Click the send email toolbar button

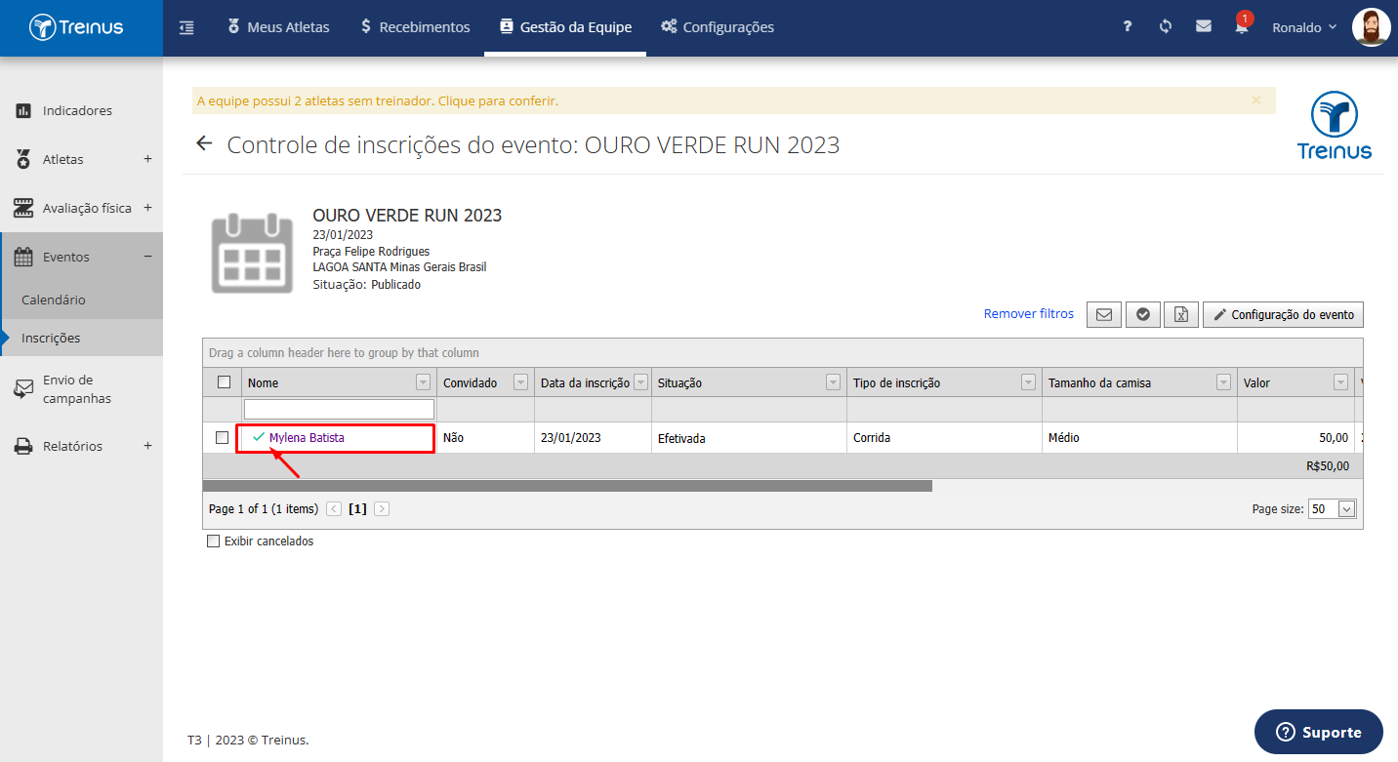pyautogui.click(x=1104, y=314)
